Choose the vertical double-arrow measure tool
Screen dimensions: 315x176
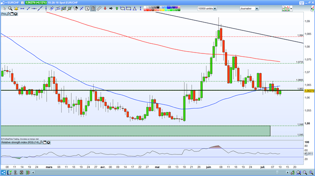click(x=140, y=9)
